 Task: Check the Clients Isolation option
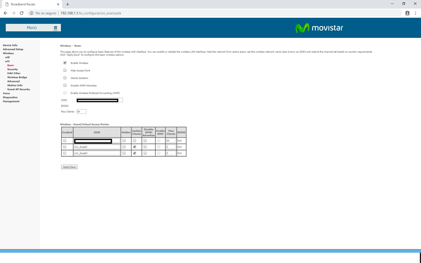point(65,78)
